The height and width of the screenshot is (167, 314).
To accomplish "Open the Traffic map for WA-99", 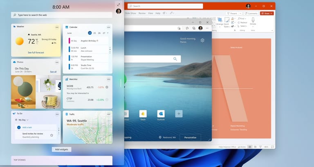I will coord(88,127).
